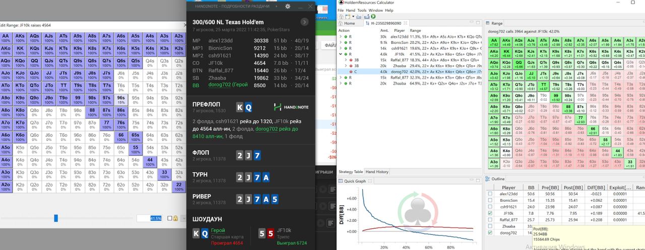Open the Window menu
Screen dimensions: 645x250
pyautogui.click(x=375, y=10)
